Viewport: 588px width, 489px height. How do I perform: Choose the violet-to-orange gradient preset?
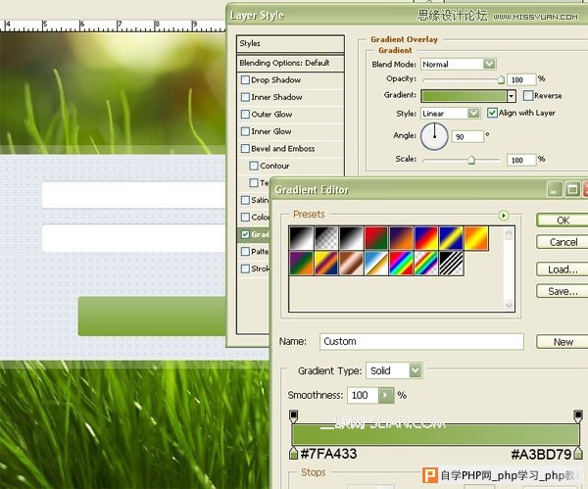(402, 238)
